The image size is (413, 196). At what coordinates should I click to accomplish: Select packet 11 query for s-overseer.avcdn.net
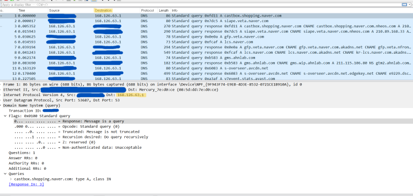pos(206,68)
